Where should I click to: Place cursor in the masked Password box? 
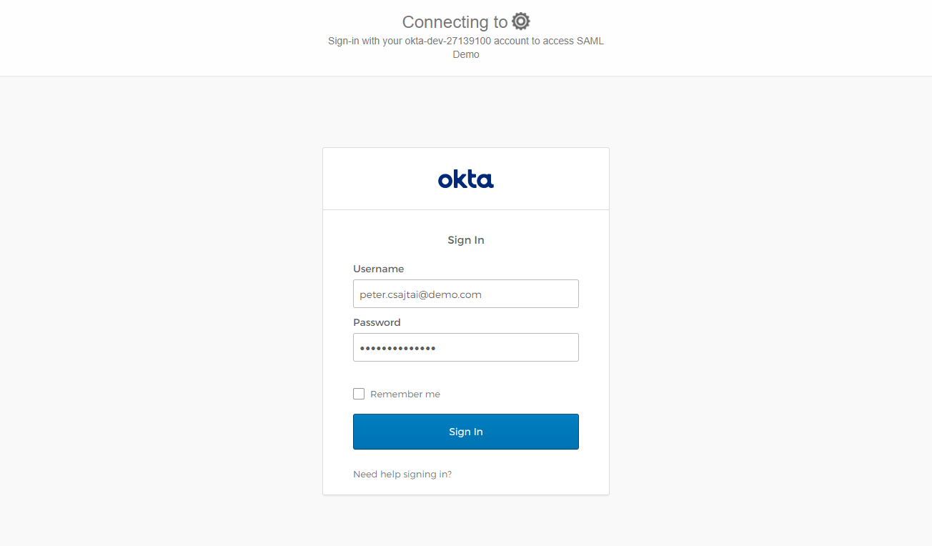(x=466, y=347)
